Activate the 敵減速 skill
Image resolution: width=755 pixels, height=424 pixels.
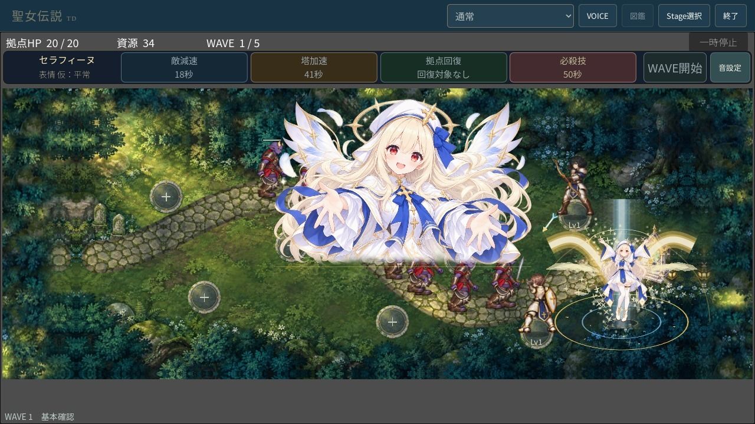pos(184,67)
